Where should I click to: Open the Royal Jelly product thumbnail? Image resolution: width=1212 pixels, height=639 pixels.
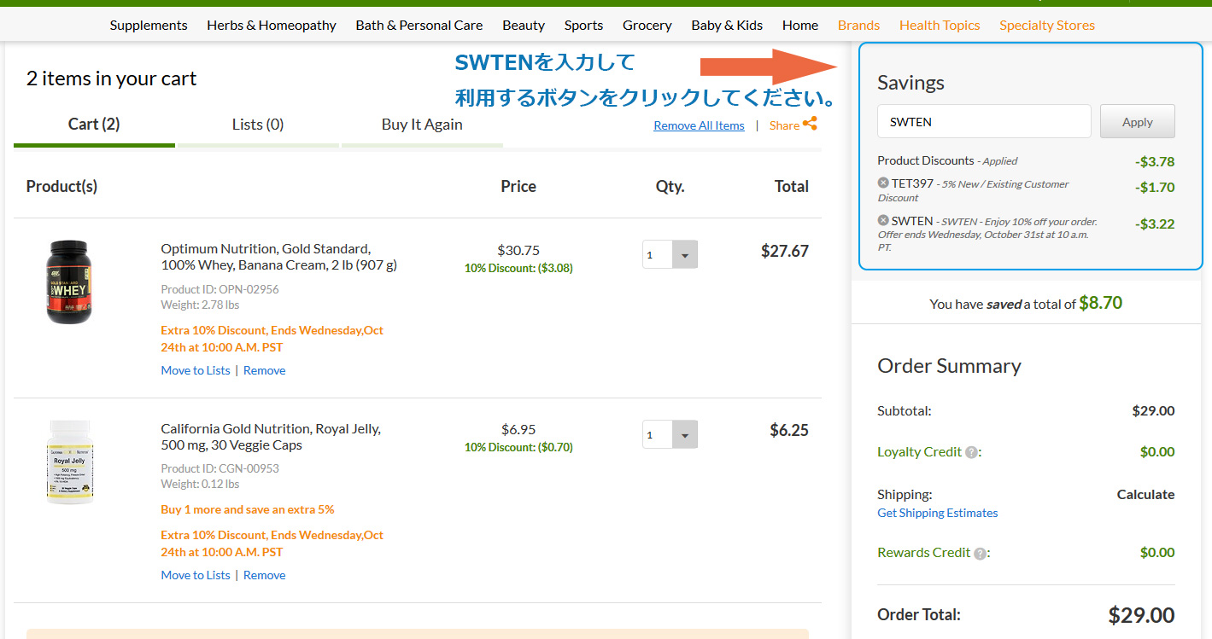(70, 462)
